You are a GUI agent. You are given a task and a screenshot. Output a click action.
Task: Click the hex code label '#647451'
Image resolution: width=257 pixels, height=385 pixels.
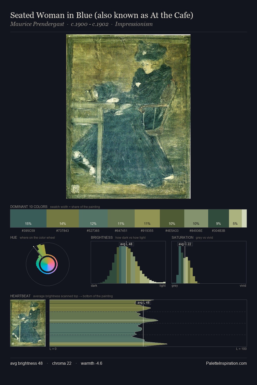(121, 231)
